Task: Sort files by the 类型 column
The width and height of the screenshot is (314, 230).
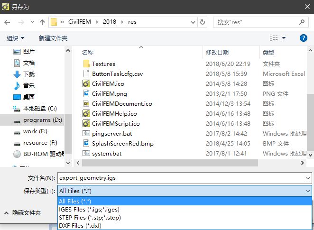Action: (x=268, y=53)
